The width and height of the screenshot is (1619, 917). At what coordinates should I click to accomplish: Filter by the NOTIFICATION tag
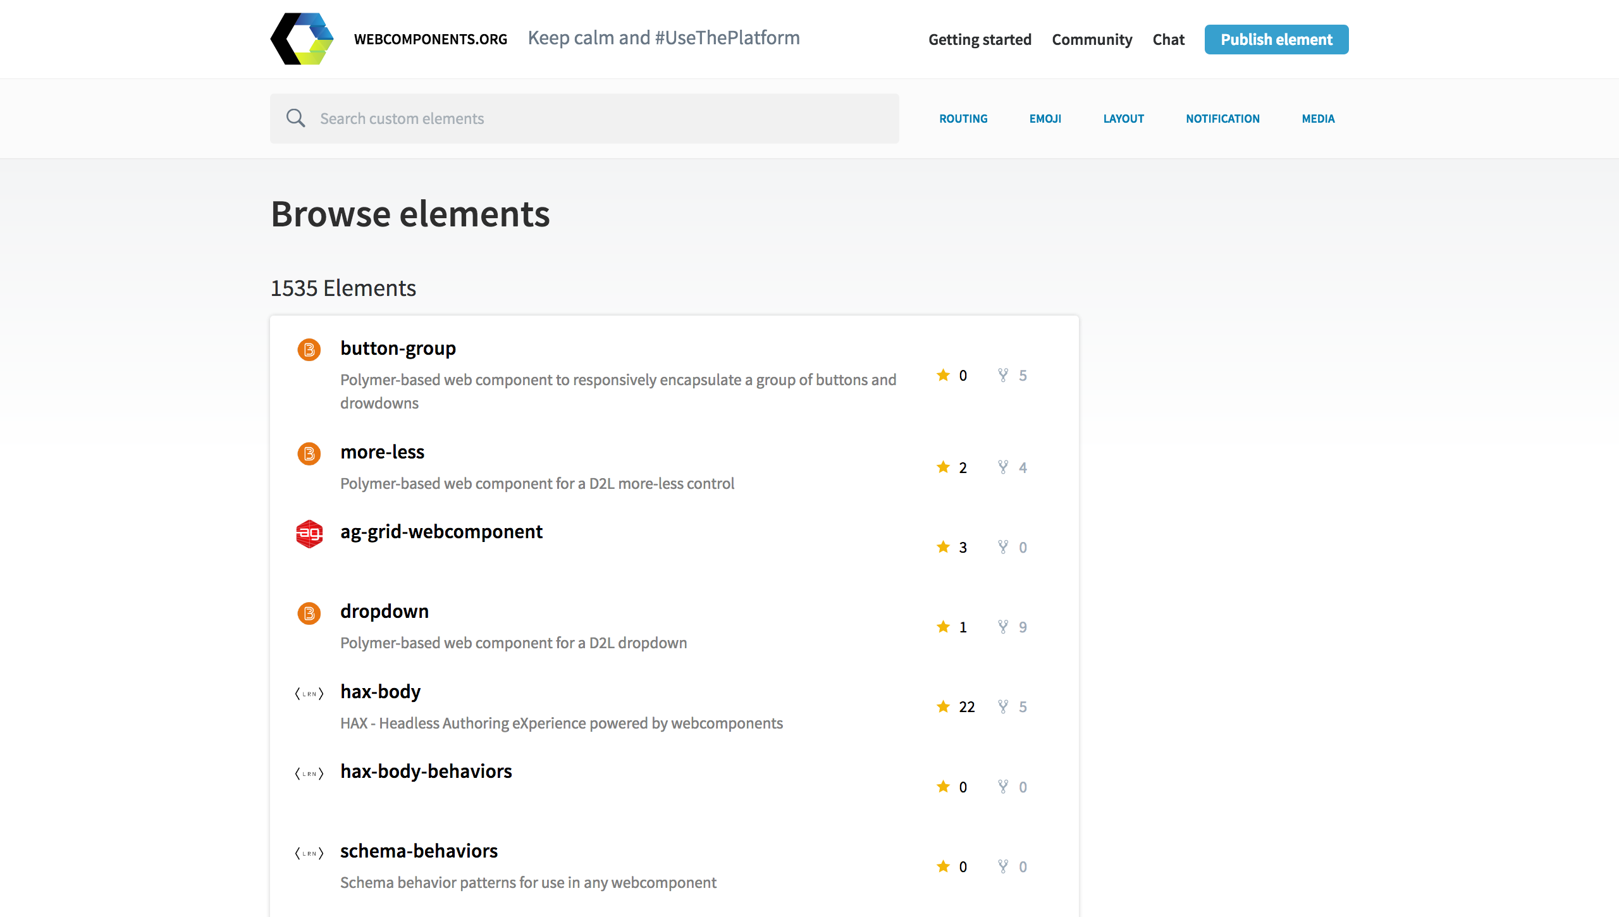coord(1222,118)
